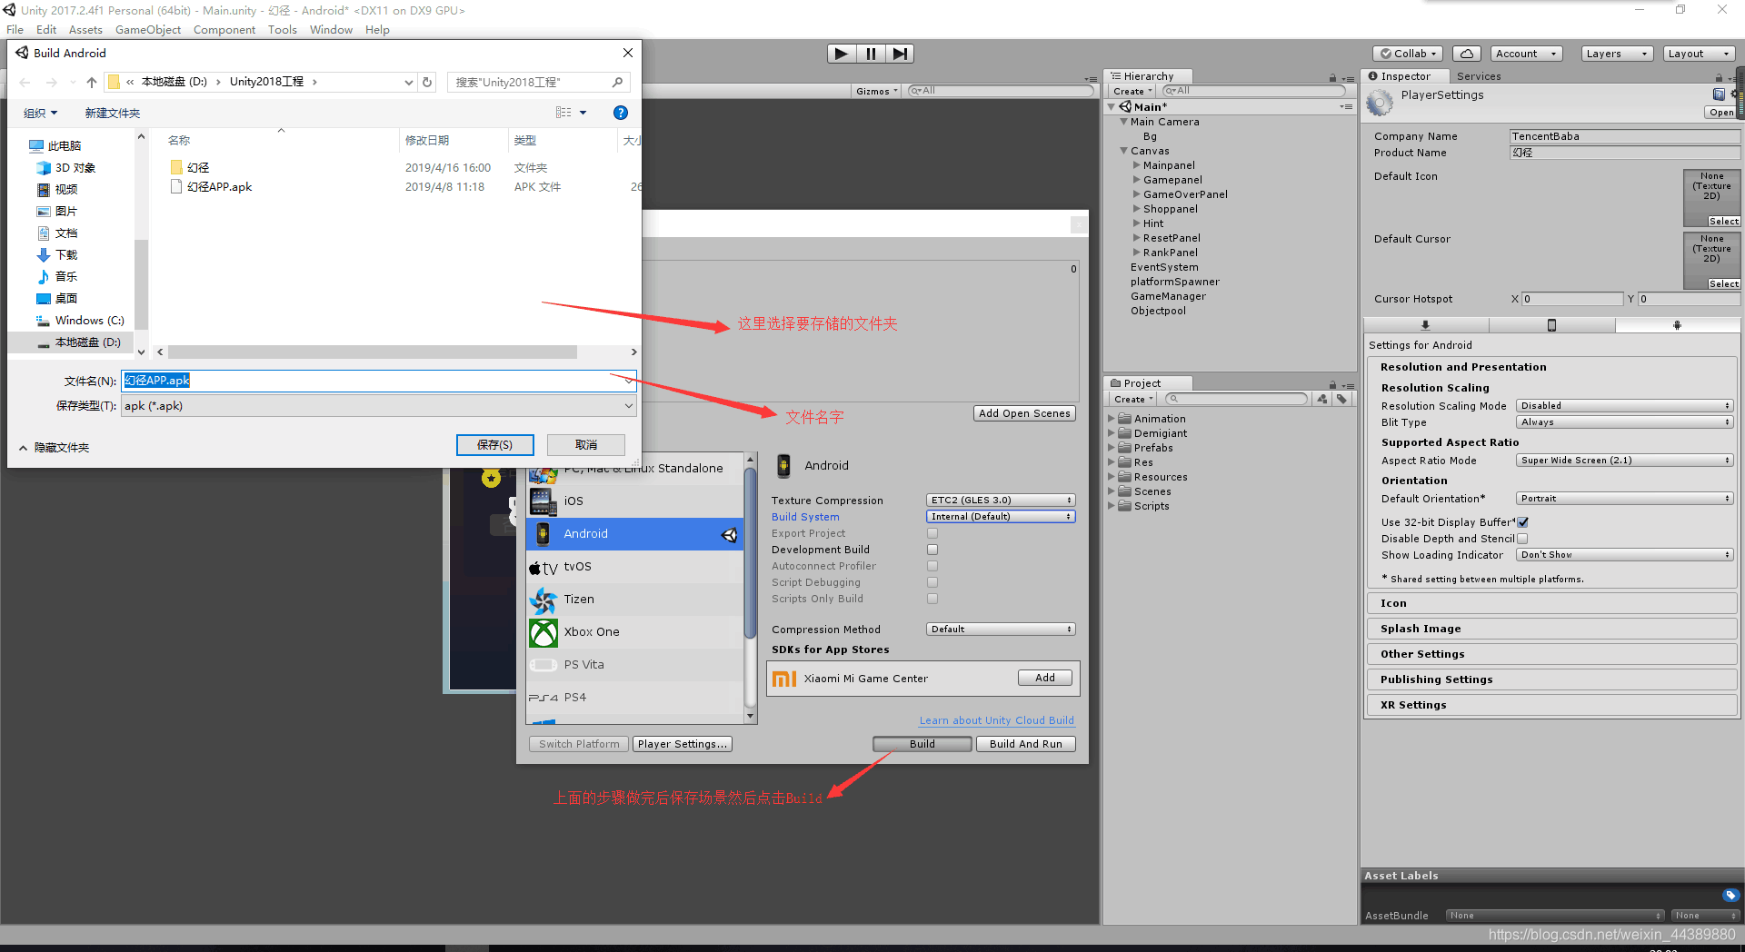
Task: Select Xbox One platform in Build Settings
Action: click(635, 632)
